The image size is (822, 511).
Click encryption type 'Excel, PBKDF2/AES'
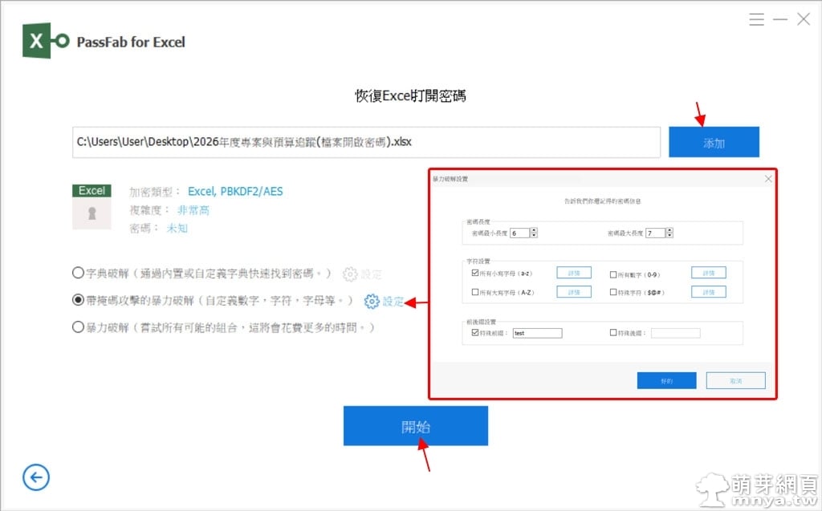[x=235, y=191]
